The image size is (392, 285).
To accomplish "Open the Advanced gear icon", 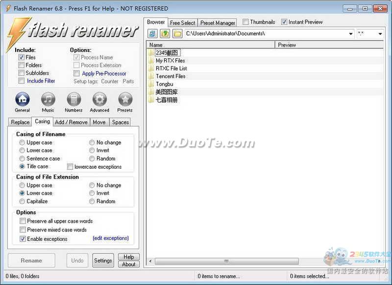I will (99, 100).
